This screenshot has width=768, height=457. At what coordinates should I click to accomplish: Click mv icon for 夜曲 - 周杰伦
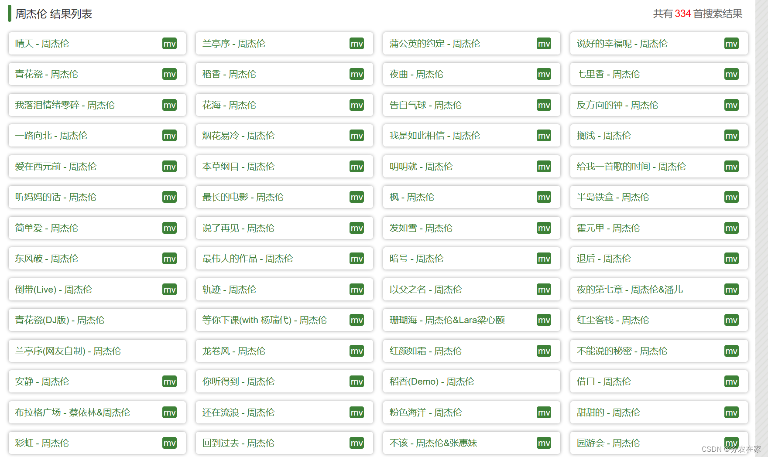click(x=544, y=74)
